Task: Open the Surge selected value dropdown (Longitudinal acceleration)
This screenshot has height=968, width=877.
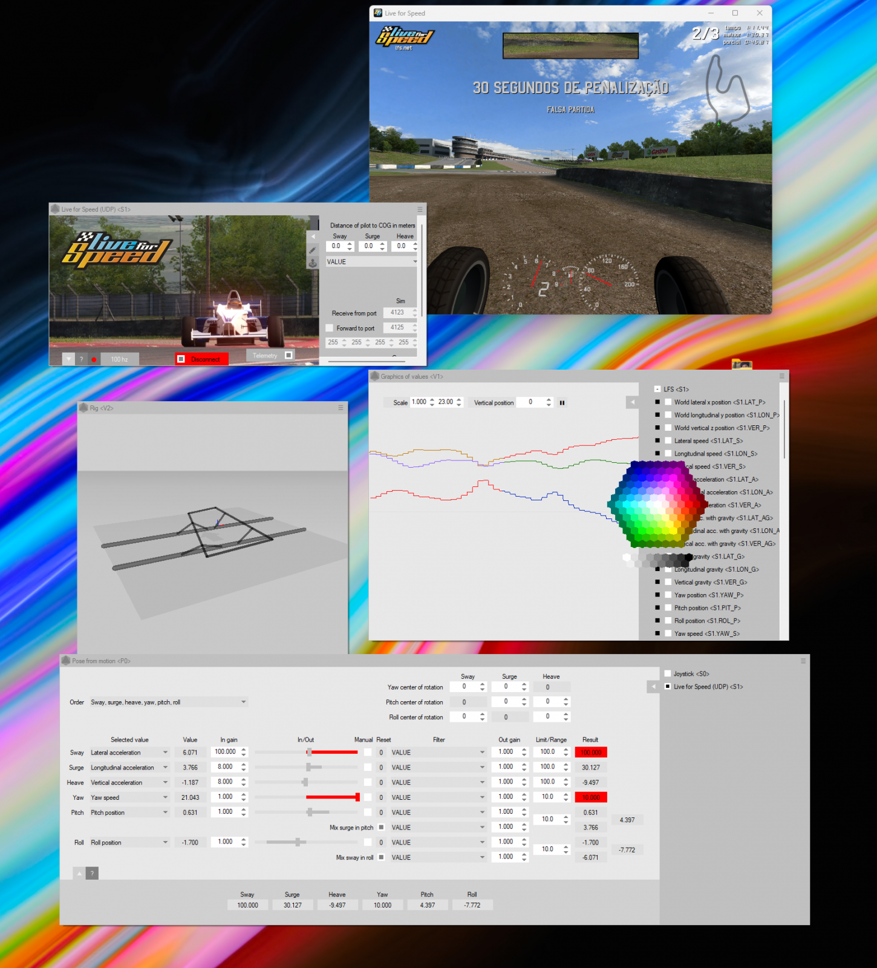Action: pyautogui.click(x=129, y=768)
